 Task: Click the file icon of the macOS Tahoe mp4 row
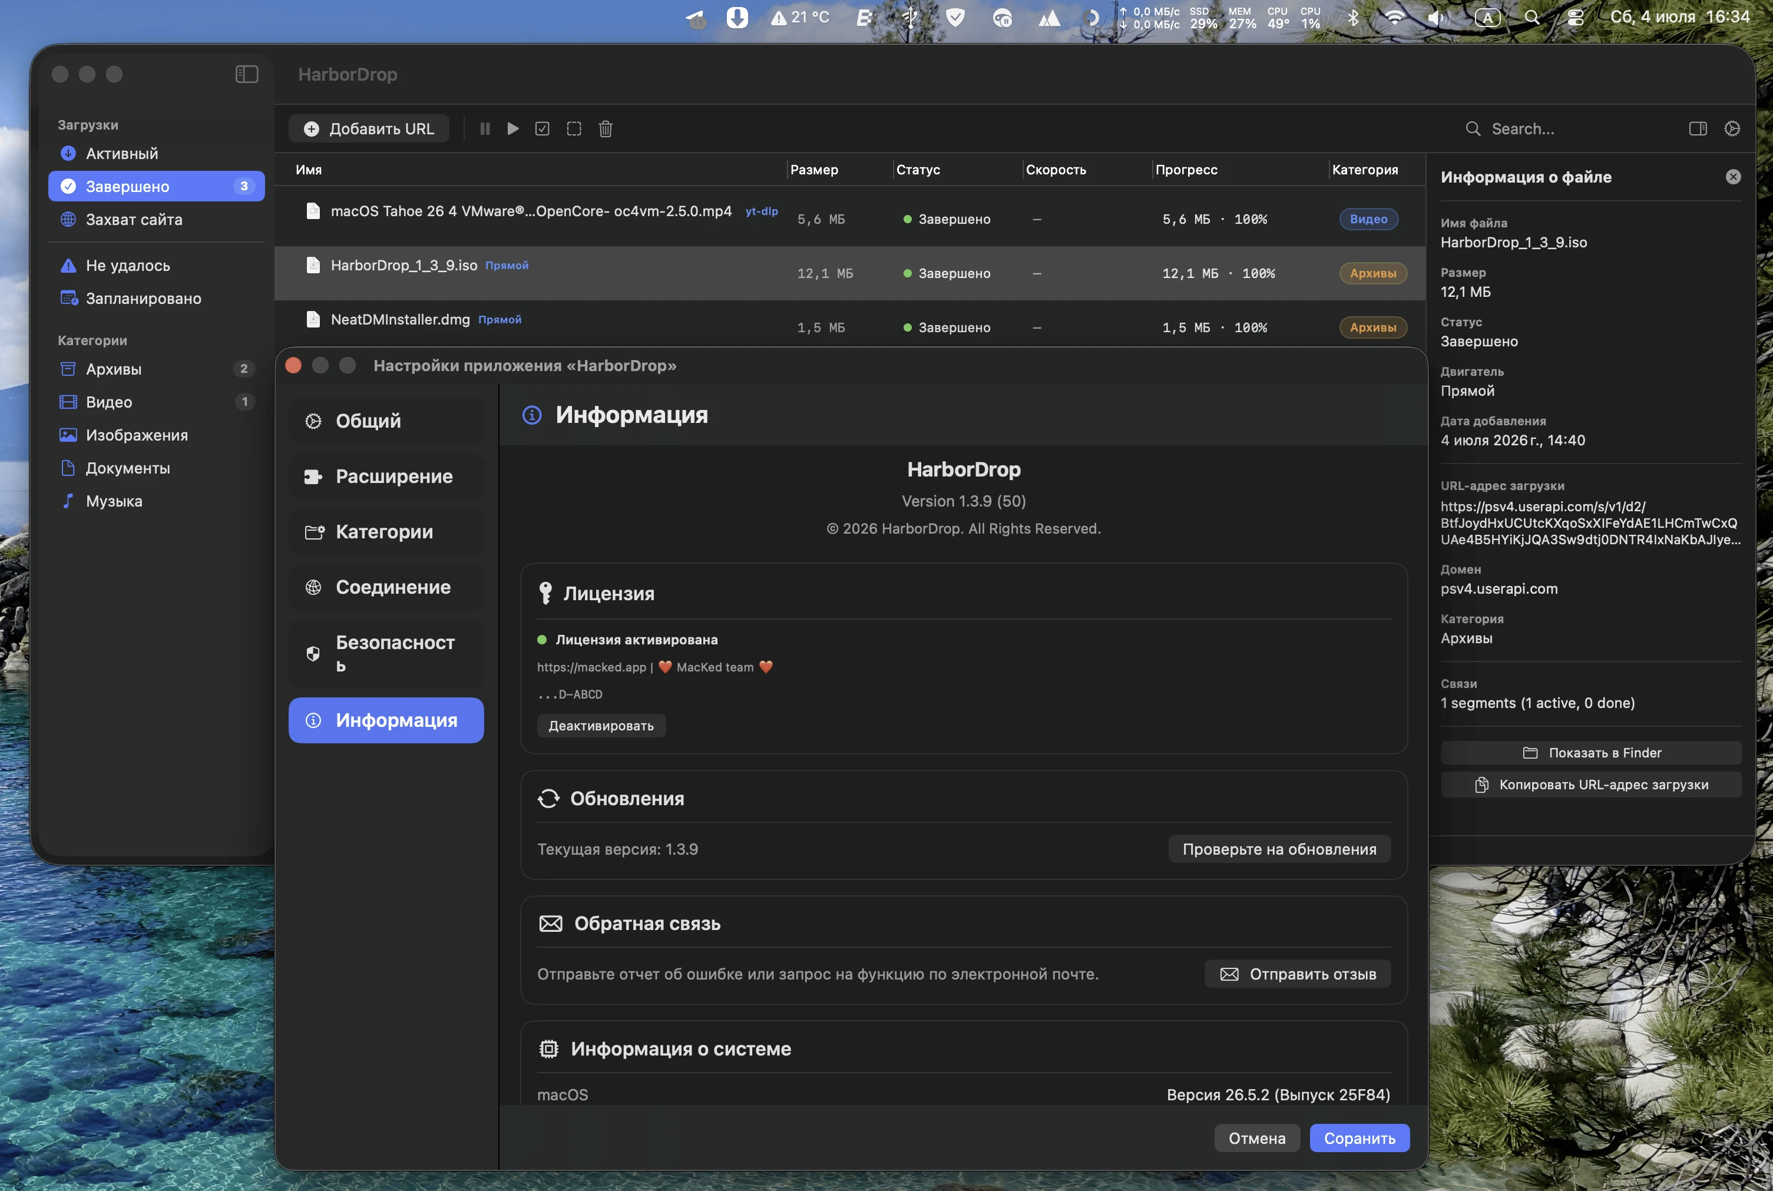click(312, 210)
